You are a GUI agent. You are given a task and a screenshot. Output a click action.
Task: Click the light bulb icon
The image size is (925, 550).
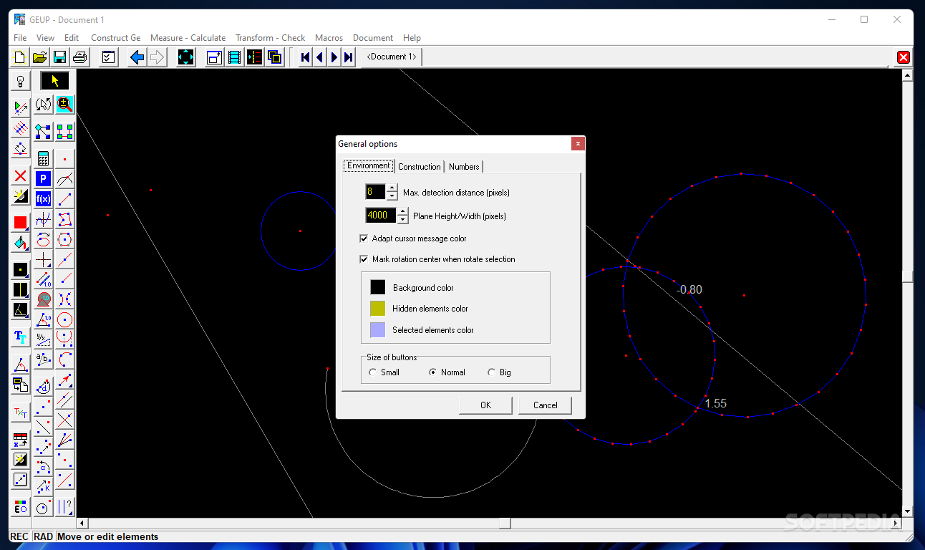click(20, 81)
